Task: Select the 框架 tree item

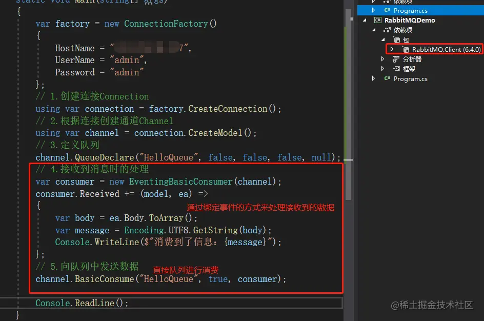Action: [409, 69]
